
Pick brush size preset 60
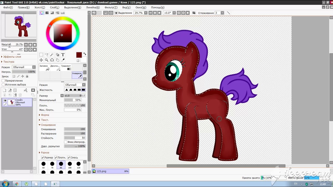click(x=43, y=165)
